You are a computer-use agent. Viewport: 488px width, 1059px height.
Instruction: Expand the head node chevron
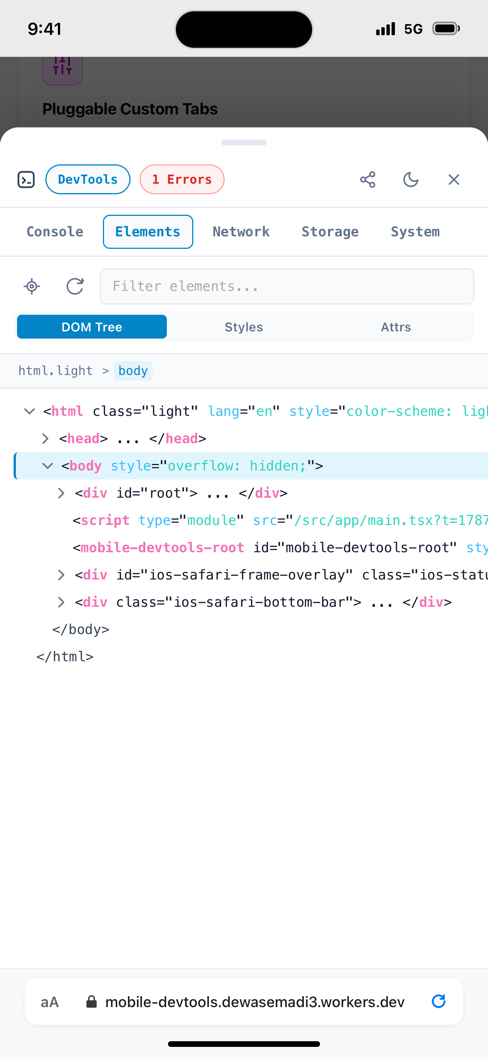click(46, 439)
